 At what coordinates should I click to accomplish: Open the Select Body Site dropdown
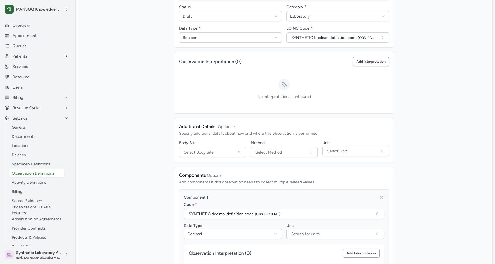coord(213,152)
